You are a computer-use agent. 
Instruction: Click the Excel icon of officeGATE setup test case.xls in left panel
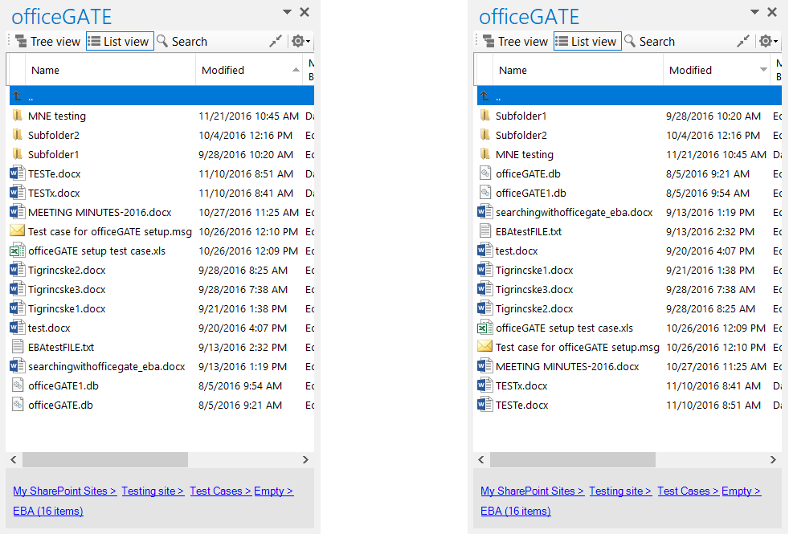point(18,251)
